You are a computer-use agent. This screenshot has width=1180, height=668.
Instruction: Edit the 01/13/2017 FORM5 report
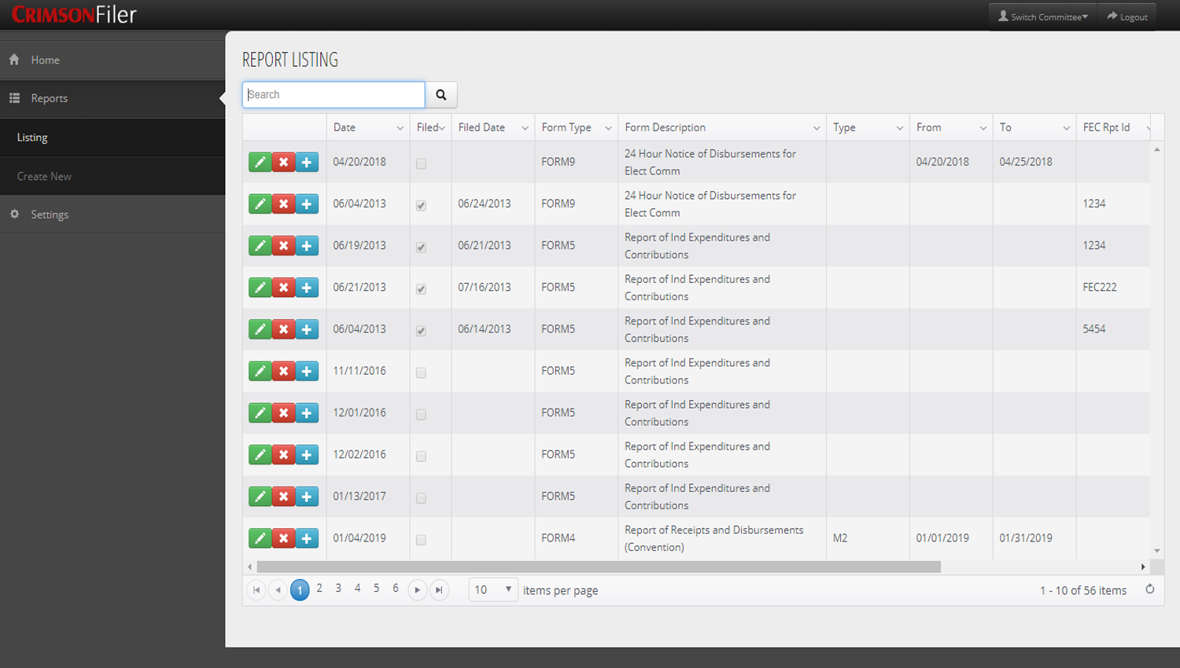[260, 496]
